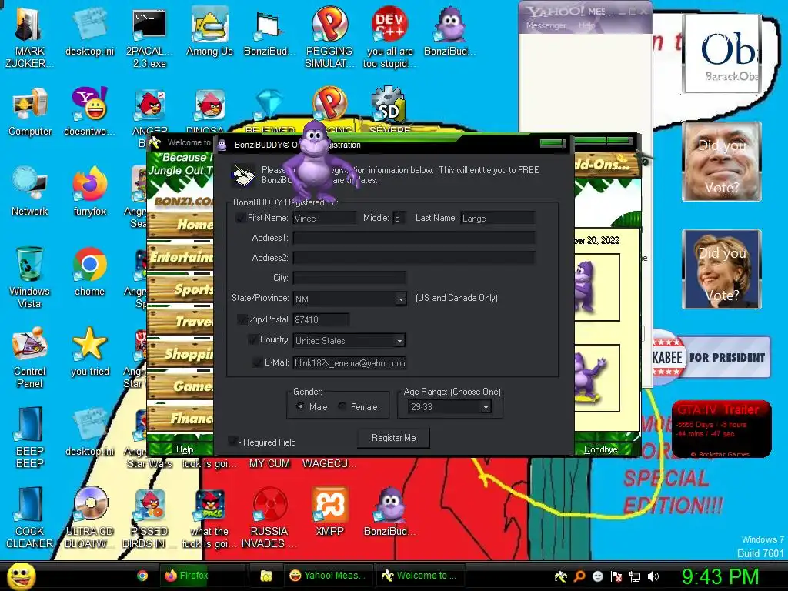Screen dimensions: 788x591
Task: Click 9:43 PM taskbar clock
Action: click(720, 576)
